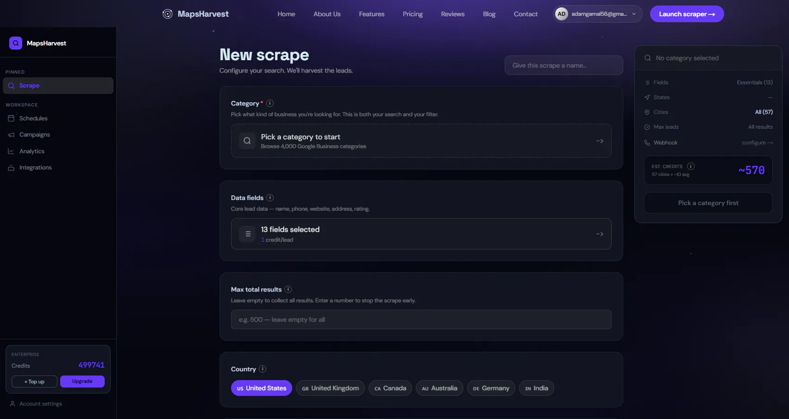Select Germany country chip
This screenshot has width=789, height=419.
491,388
